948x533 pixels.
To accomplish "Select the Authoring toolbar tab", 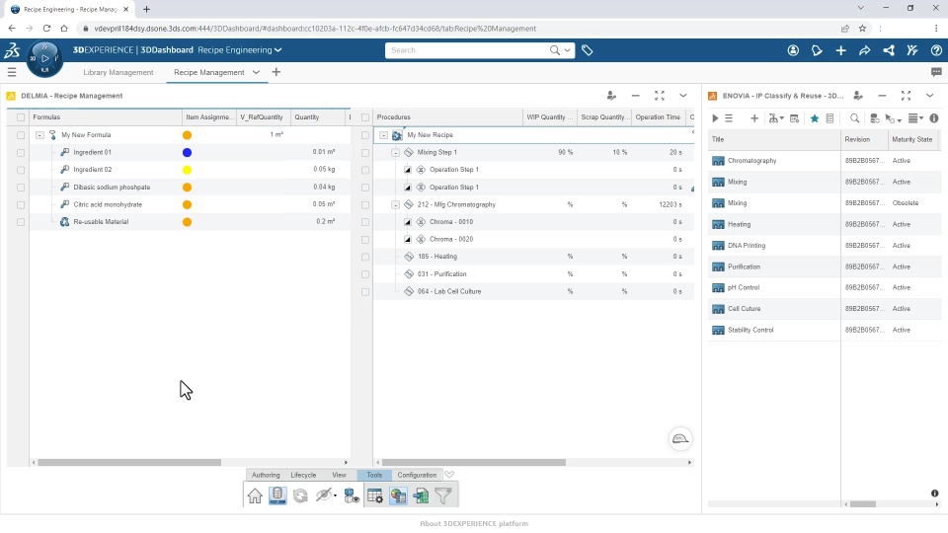I will [x=266, y=475].
